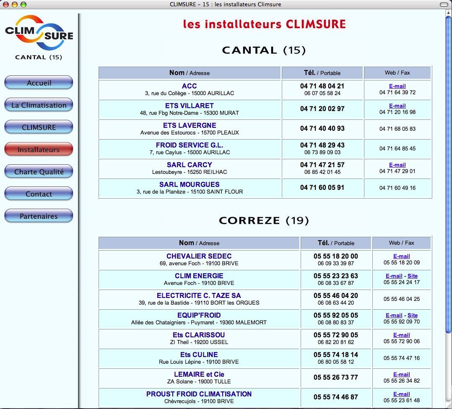
Task: Open the Site link for CLIM ENERGIE
Action: [x=413, y=276]
